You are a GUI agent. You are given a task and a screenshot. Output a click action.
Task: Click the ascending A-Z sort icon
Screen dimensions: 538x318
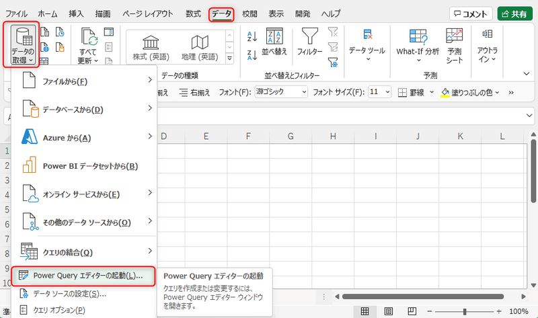252,36
